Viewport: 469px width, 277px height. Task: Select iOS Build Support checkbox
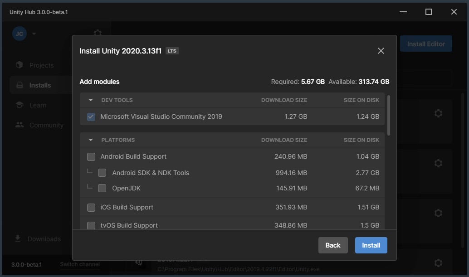[91, 207]
